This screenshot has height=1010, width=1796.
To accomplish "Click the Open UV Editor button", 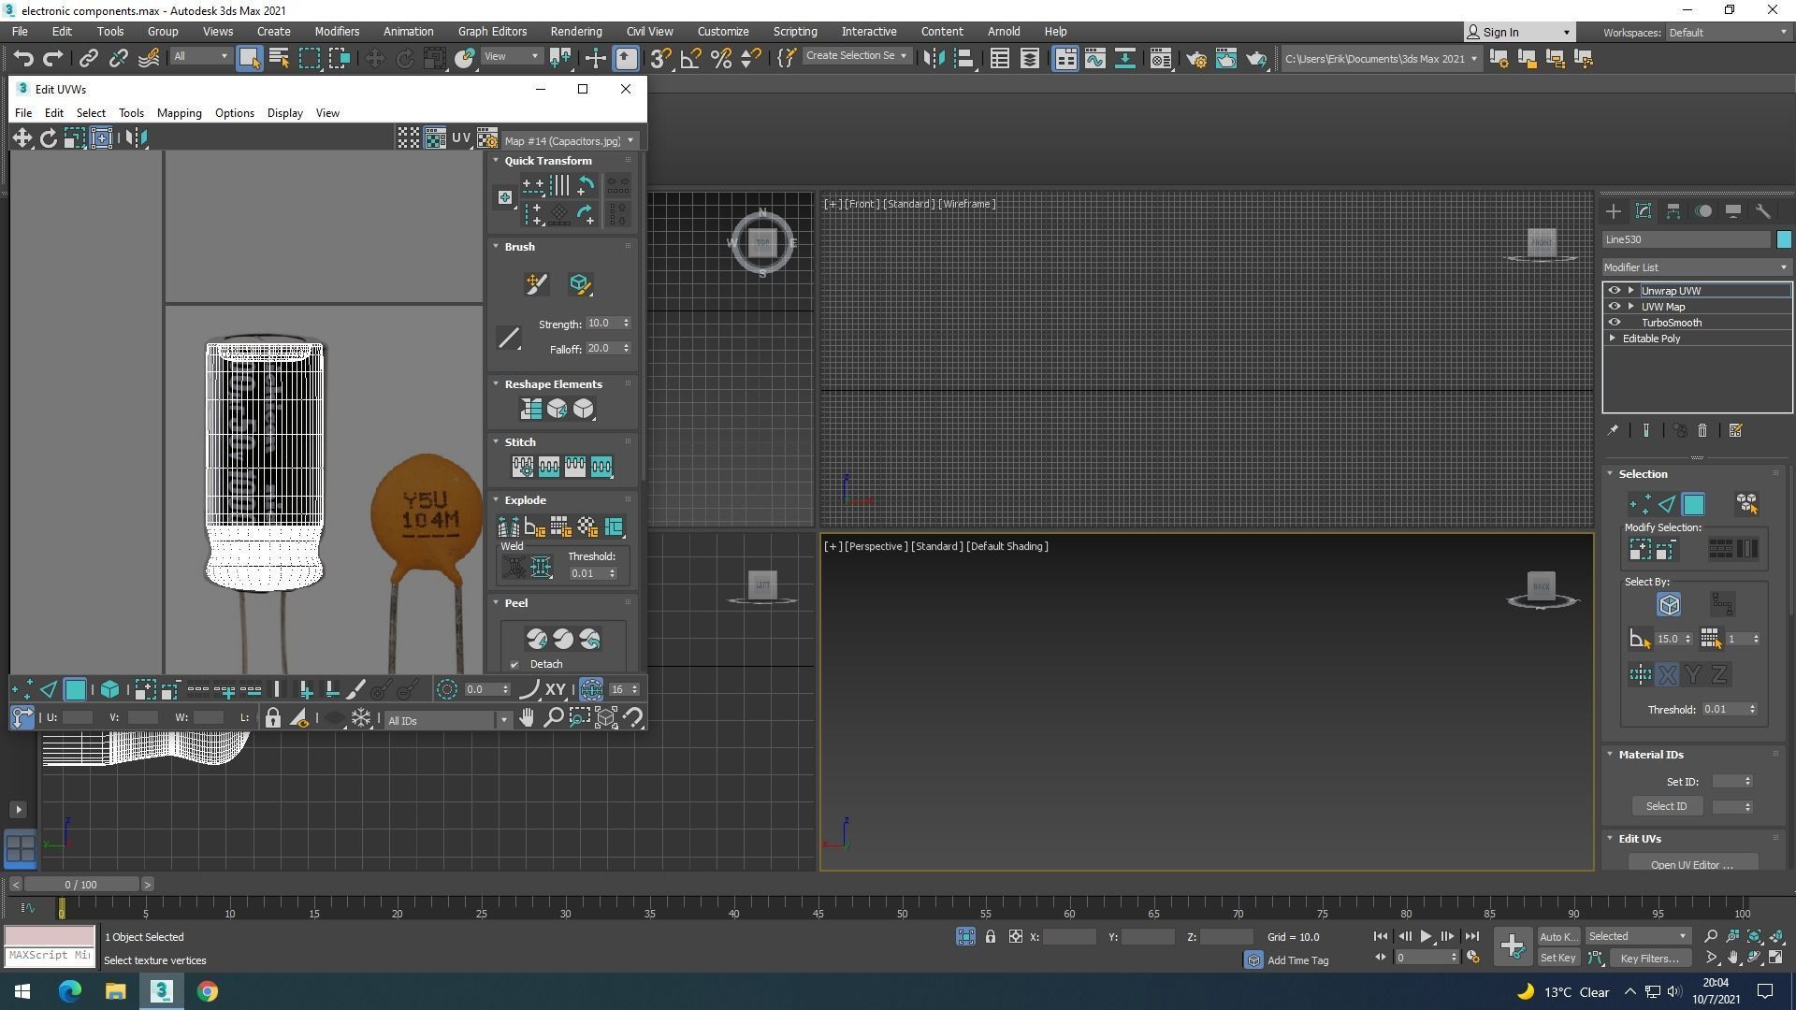I will pos(1691,864).
